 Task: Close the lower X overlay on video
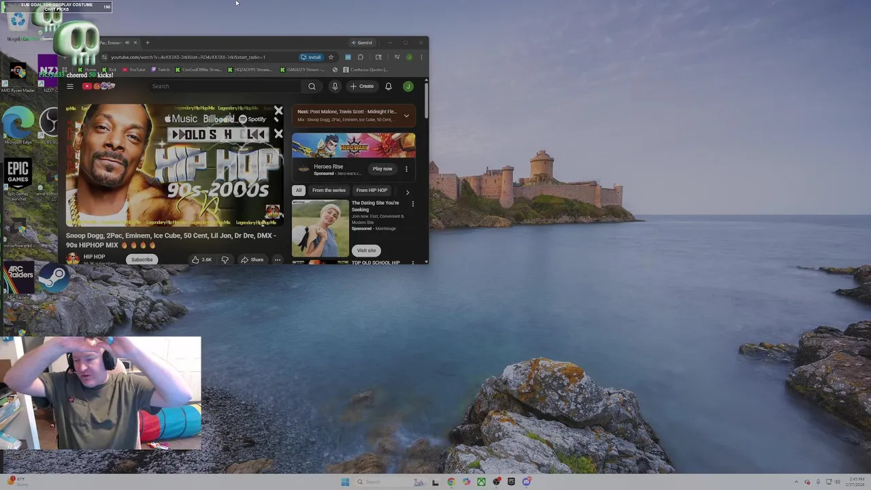click(x=278, y=134)
